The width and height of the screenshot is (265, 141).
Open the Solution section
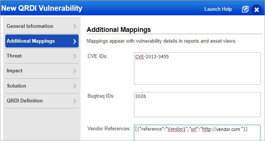[42, 86]
